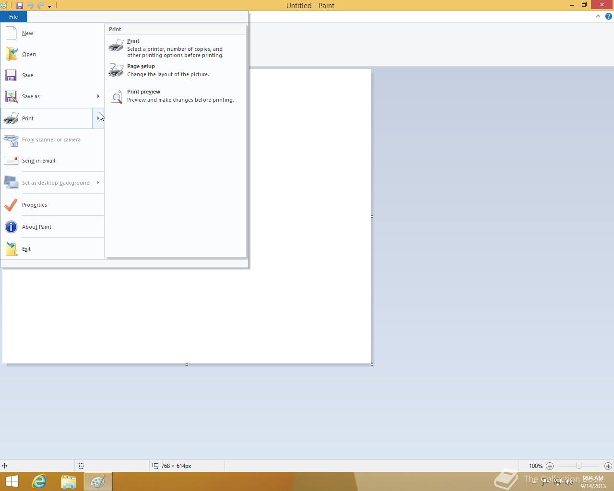614x491 pixels.
Task: Open Customize Quick Access Toolbar dropdown
Action: [x=49, y=6]
